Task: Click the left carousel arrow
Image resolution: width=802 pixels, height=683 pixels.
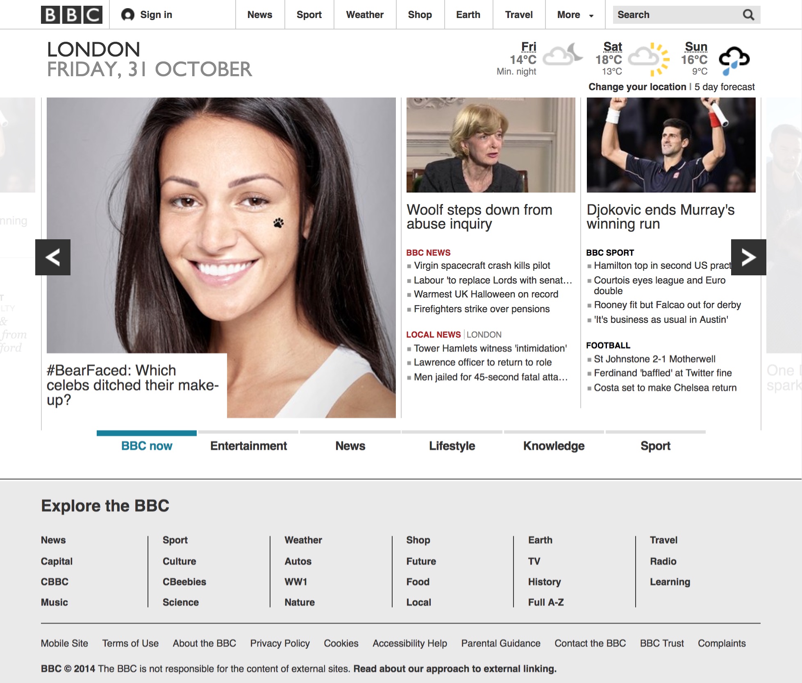Action: pos(54,257)
